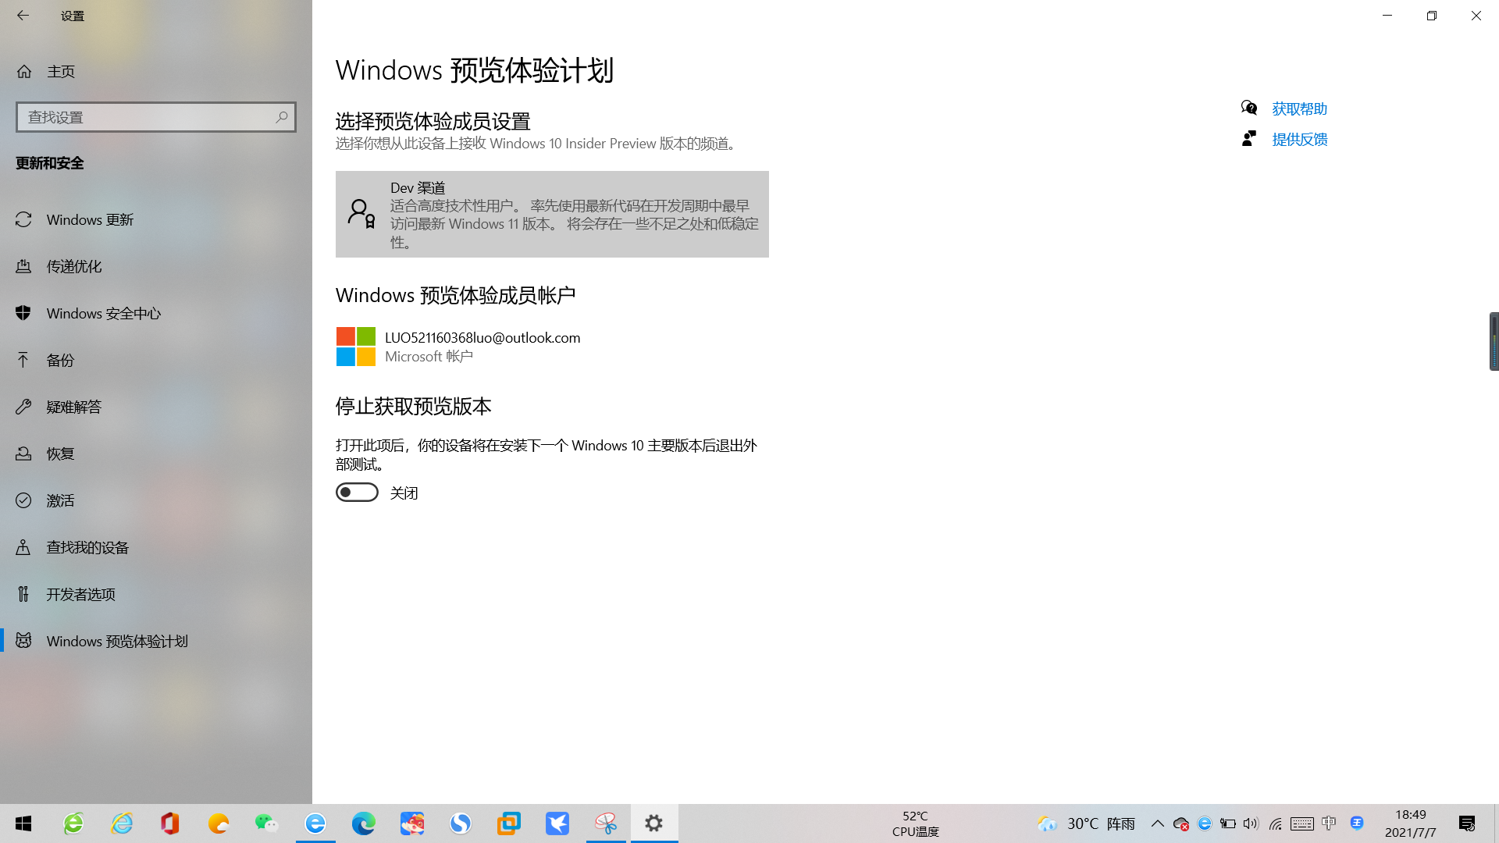Open the 30°C 阵雨 weather widget
Screen dimensions: 1499x843
click(1087, 823)
